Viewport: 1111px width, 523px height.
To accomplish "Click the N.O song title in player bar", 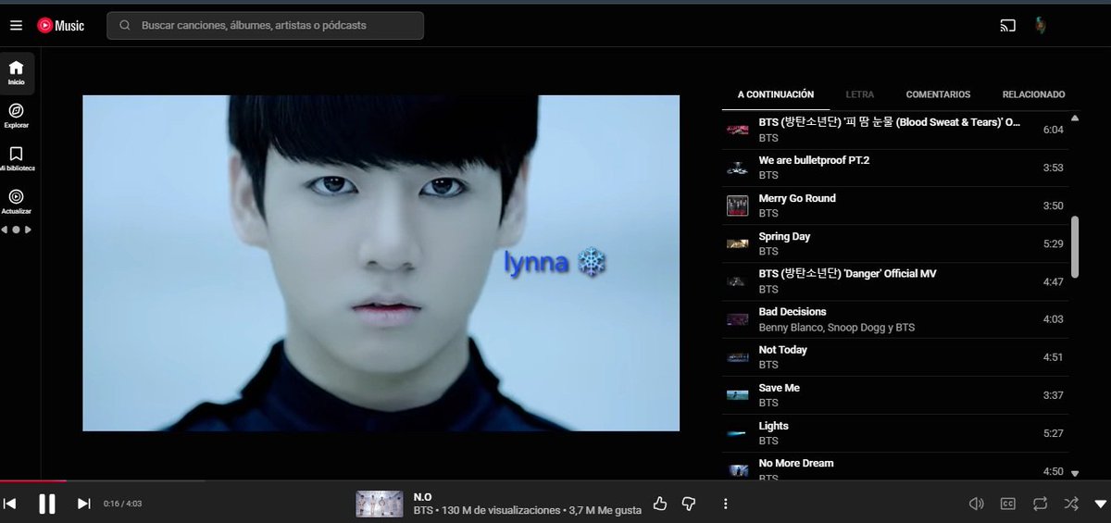I will point(423,497).
